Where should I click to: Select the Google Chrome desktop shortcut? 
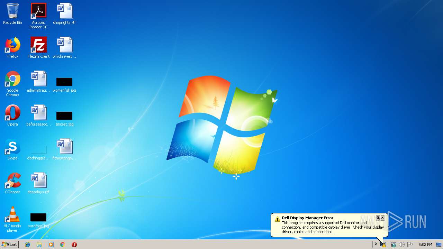(12, 84)
